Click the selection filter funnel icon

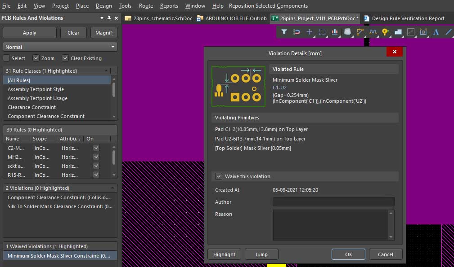coord(284,32)
